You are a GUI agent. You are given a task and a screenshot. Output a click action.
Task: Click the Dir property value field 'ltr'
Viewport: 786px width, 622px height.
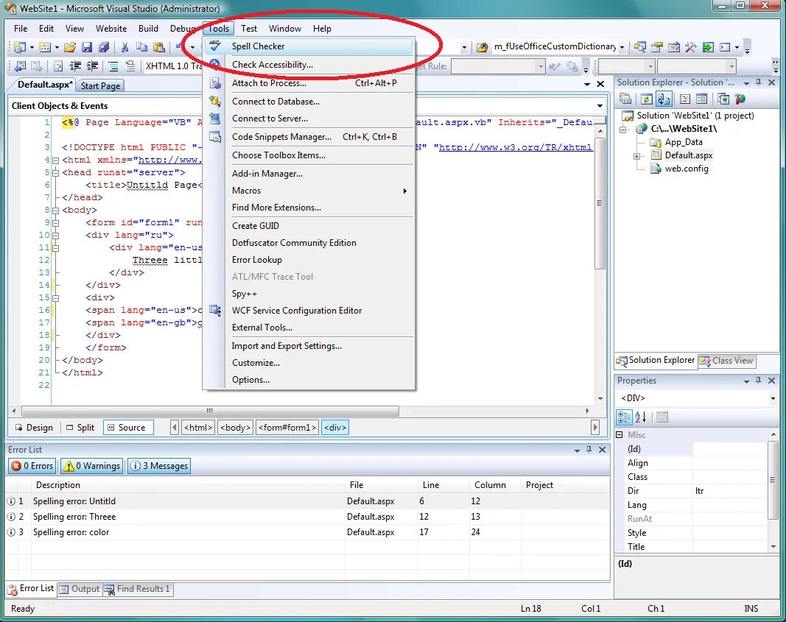coord(729,491)
